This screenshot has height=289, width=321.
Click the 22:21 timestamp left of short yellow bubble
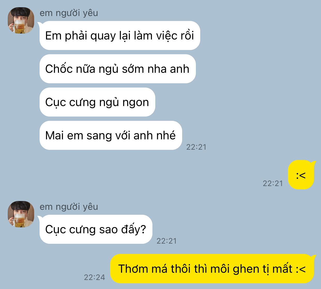[273, 183]
